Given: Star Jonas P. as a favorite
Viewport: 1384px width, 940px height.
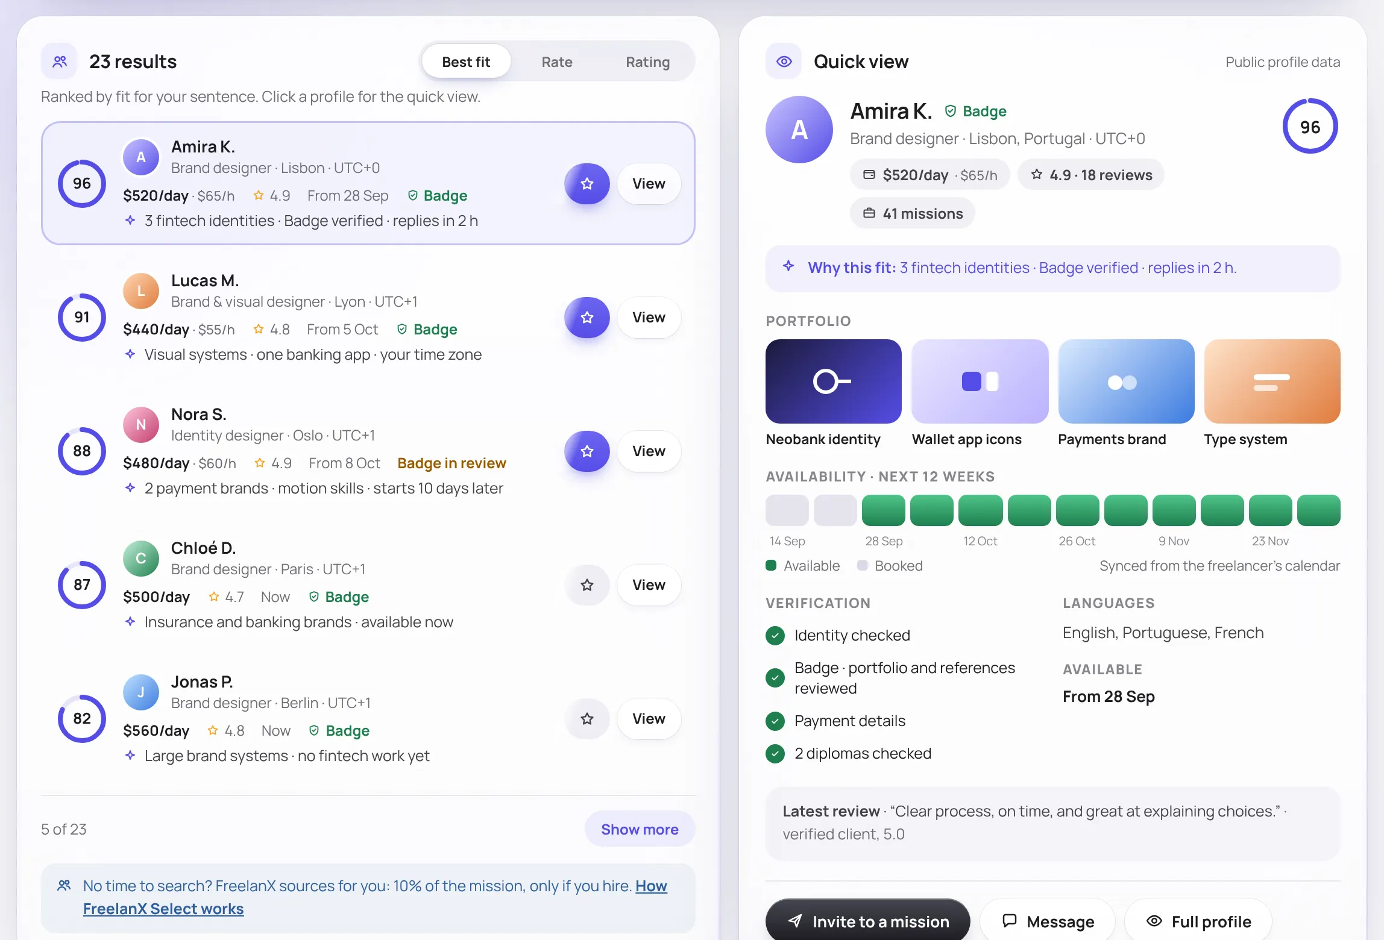Looking at the screenshot, I should click(x=587, y=719).
